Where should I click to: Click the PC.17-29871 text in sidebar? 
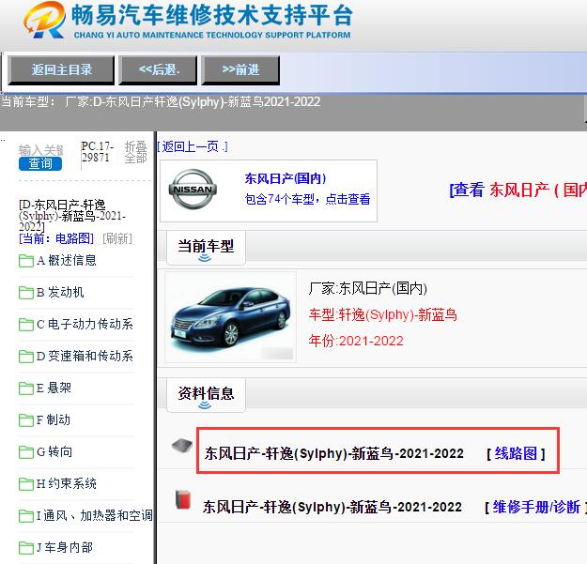(x=97, y=151)
